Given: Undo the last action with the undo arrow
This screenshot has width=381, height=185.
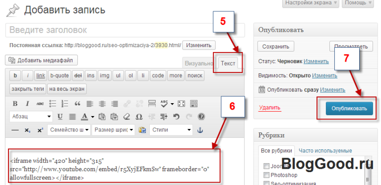Looking at the screenshot, I should [x=177, y=117].
